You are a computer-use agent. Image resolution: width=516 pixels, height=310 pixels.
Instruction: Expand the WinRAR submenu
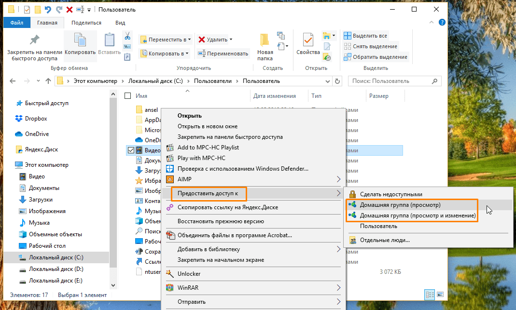339,288
